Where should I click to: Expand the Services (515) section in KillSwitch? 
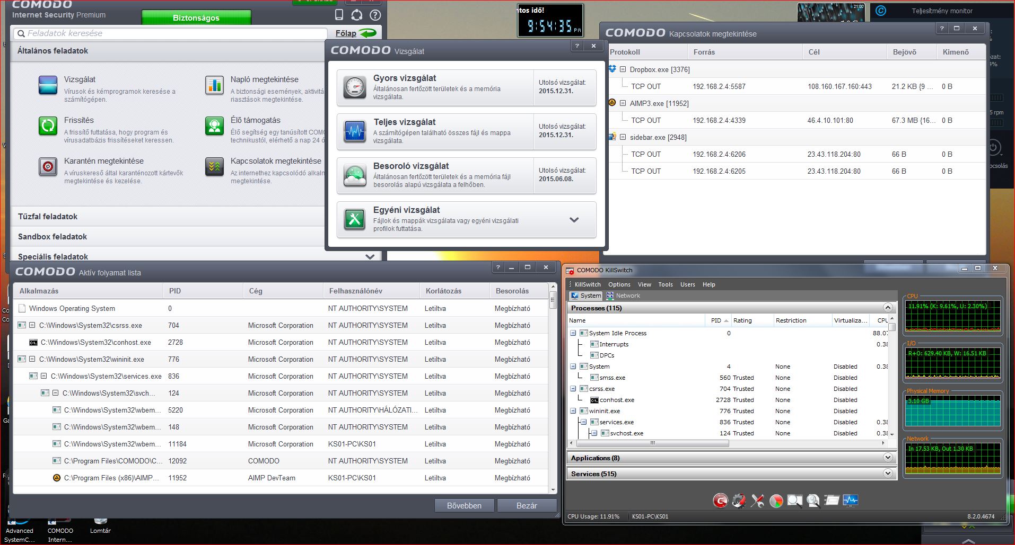coord(888,473)
